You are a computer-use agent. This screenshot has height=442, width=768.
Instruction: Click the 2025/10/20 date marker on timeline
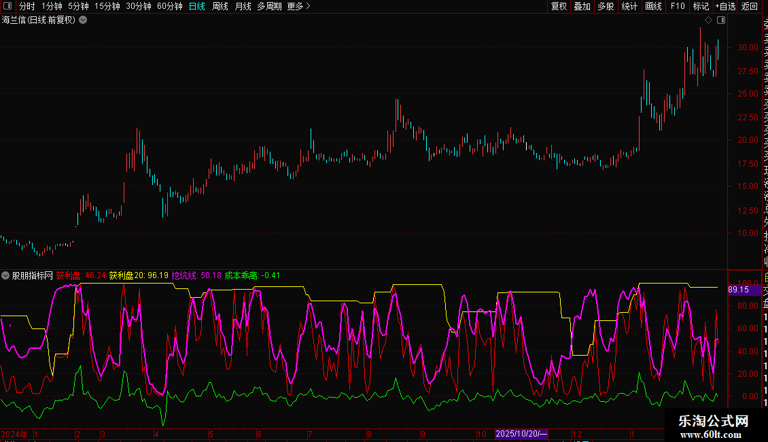[x=521, y=434]
